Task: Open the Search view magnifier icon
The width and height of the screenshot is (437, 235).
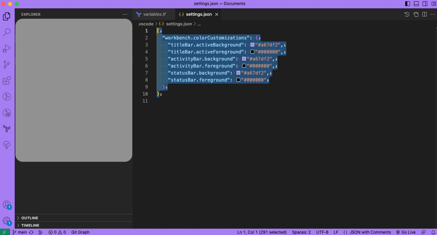Action: (x=7, y=32)
